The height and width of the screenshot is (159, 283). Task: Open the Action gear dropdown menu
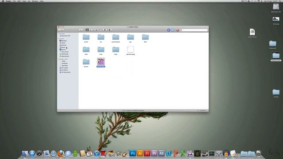click(110, 30)
